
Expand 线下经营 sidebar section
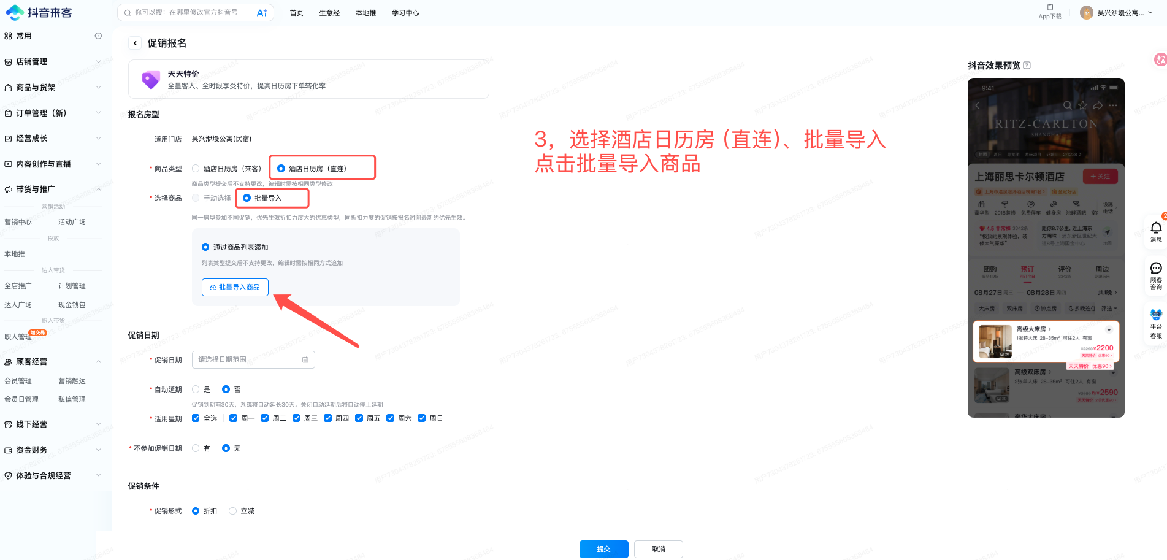coord(98,424)
